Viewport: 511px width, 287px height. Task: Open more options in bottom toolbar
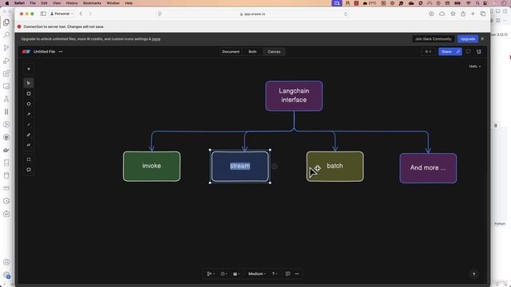point(297,274)
